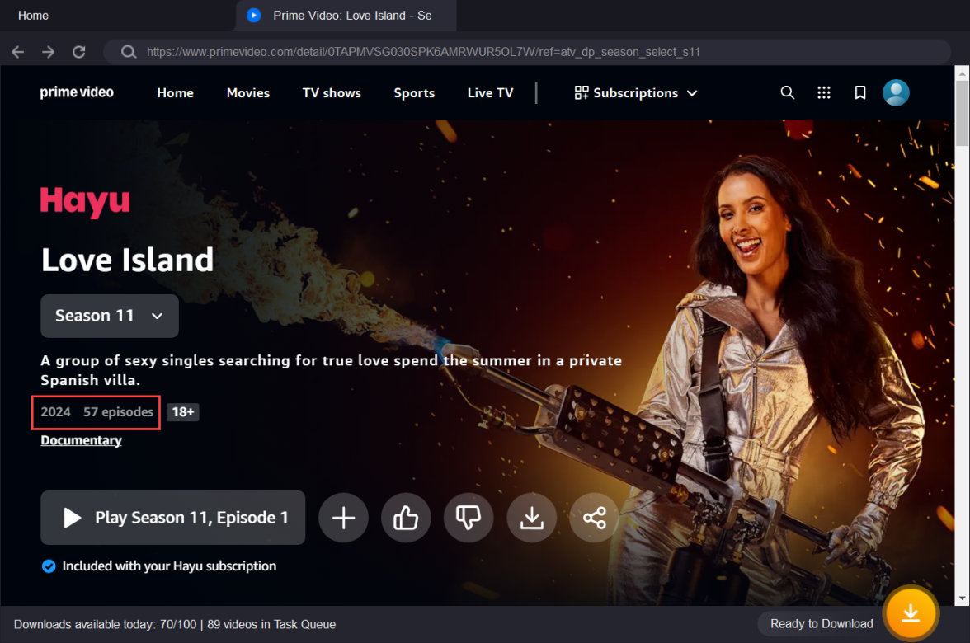The width and height of the screenshot is (970, 643).
Task: Like the show with the thumbs-up button
Action: 406,518
